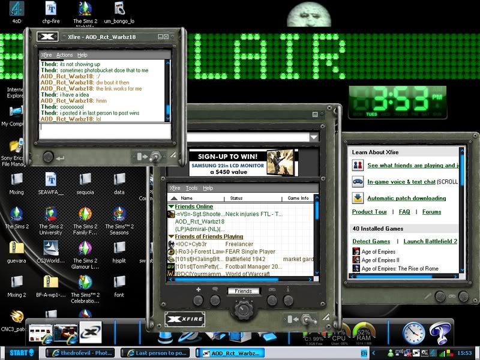Open the Xfire menu in the friends window
The height and width of the screenshot is (360, 480).
click(x=175, y=188)
